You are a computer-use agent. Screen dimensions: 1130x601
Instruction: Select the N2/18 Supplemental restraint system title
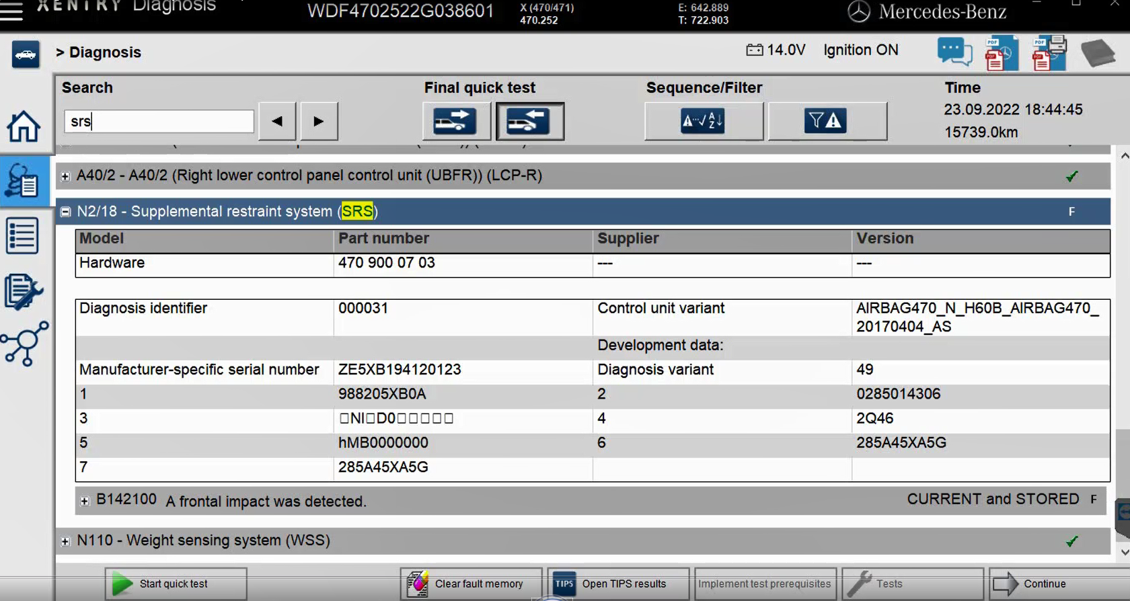click(227, 211)
